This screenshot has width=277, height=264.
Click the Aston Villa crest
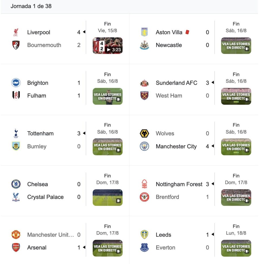pyautogui.click(x=144, y=32)
